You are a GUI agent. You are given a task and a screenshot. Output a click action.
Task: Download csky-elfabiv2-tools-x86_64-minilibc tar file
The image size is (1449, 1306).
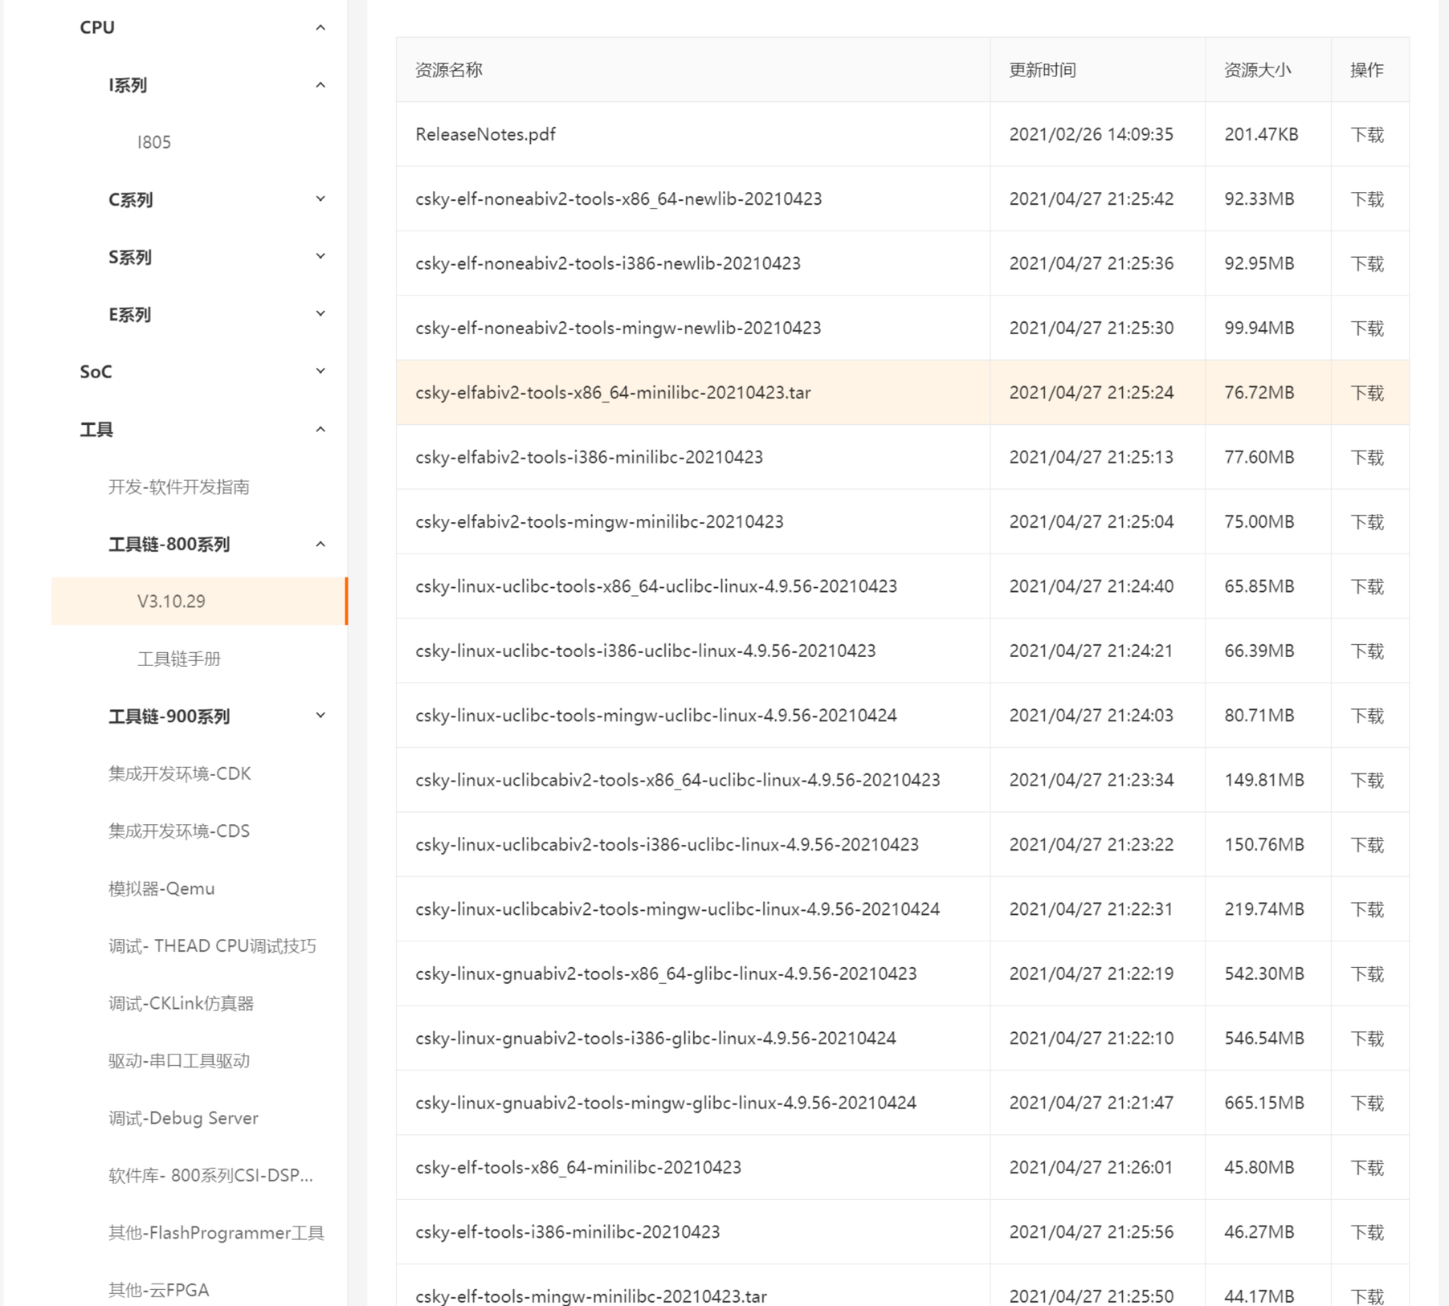1366,393
